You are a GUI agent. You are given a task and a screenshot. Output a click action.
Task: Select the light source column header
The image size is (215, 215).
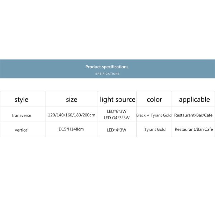[118, 99]
